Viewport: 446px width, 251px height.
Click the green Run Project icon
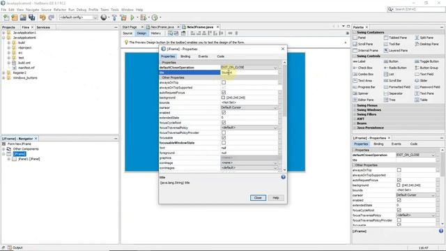coord(132,17)
